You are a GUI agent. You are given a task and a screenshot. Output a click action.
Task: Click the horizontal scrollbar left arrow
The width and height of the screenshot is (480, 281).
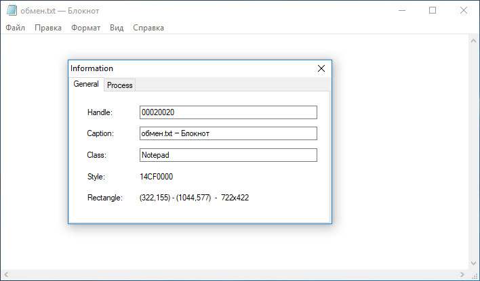[6, 275]
